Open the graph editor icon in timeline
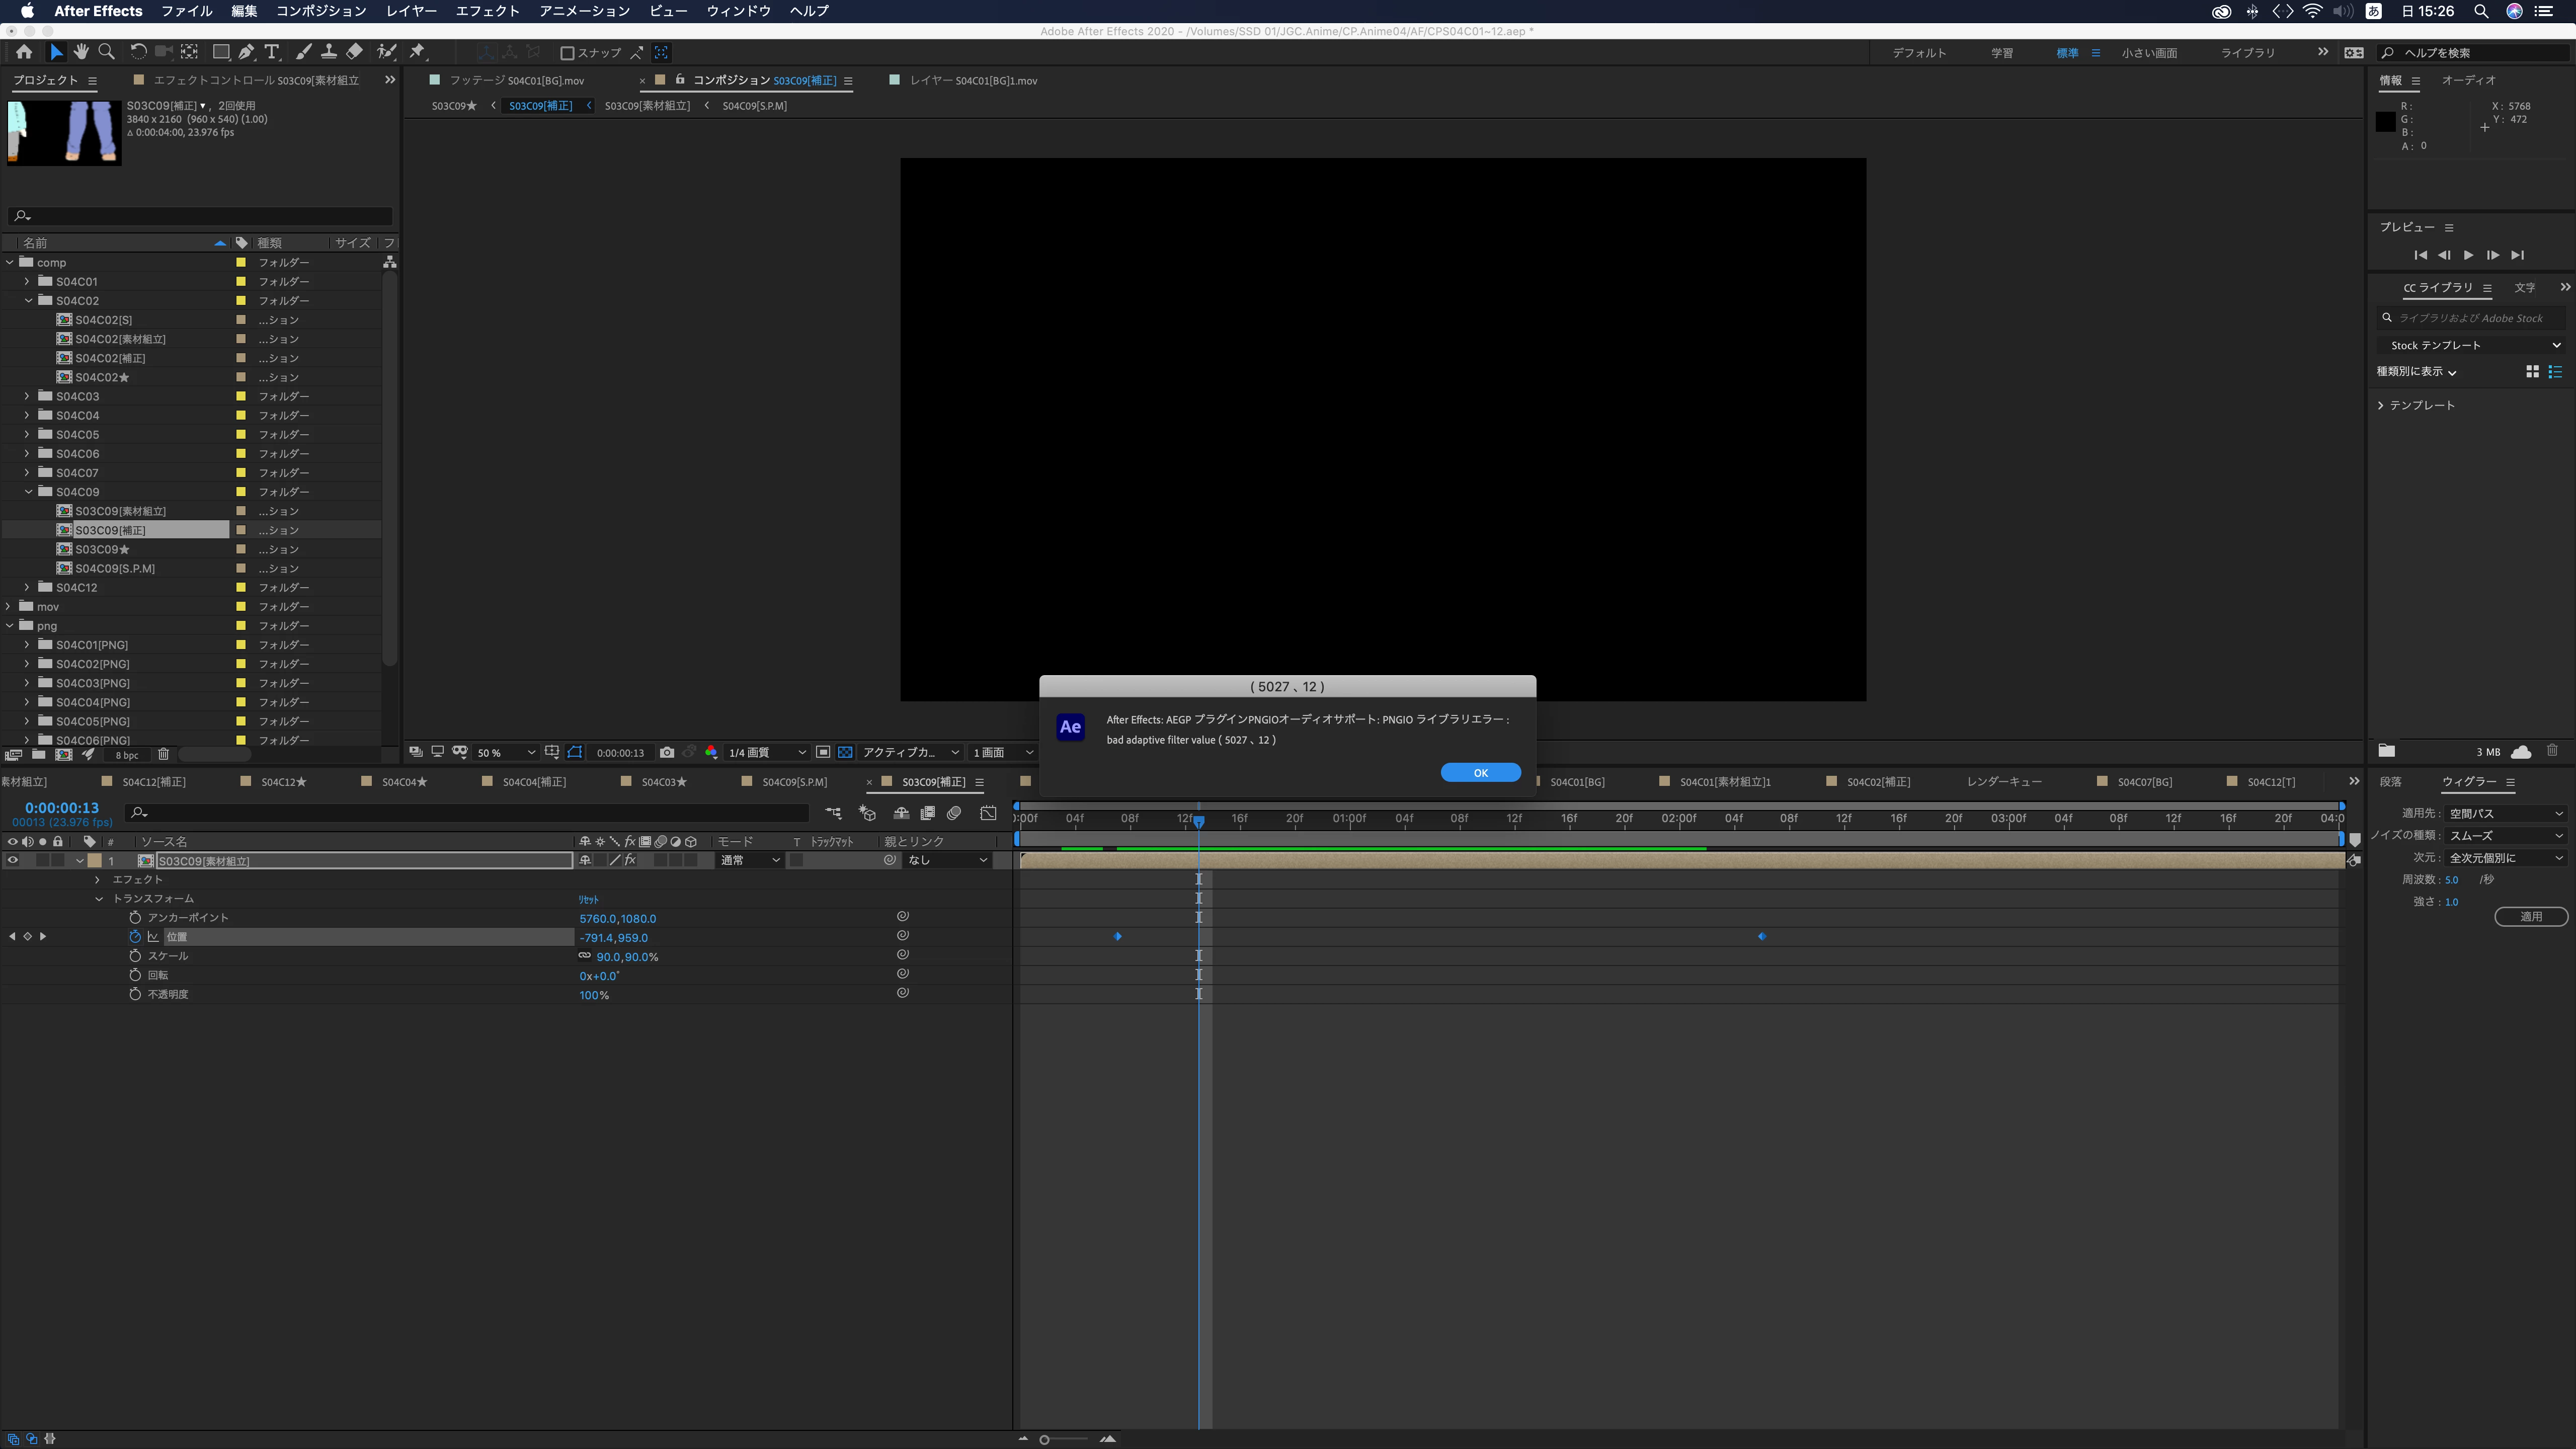Viewport: 2576px width, 1449px height. coord(988,813)
